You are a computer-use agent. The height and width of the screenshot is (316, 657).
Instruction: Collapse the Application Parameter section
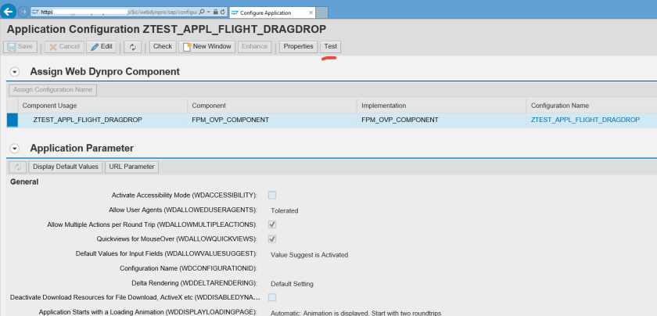15,149
